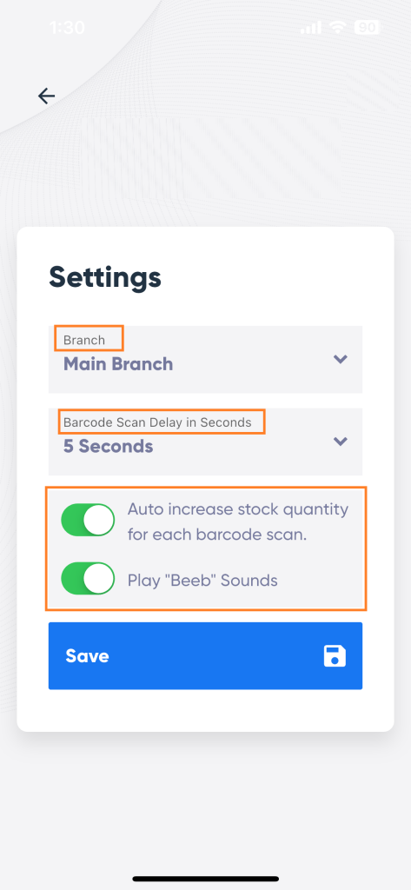Viewport: 411px width, 890px height.
Task: Expand the Branch dropdown chevron
Action: tap(340, 359)
